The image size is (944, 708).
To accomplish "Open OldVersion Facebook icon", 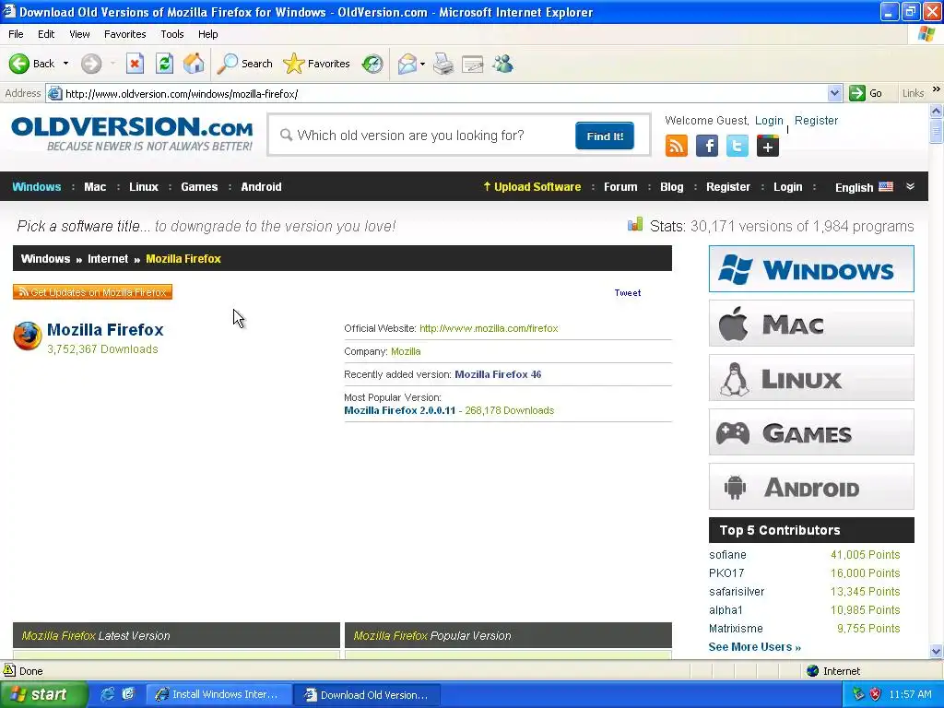I will pos(707,146).
